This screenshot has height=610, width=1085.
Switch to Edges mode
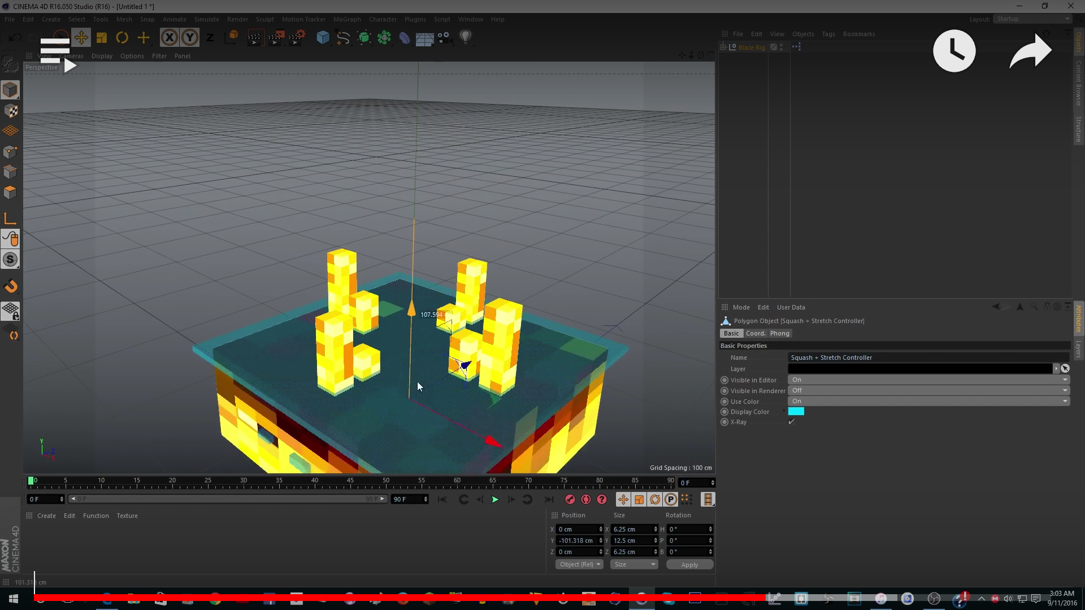point(10,172)
